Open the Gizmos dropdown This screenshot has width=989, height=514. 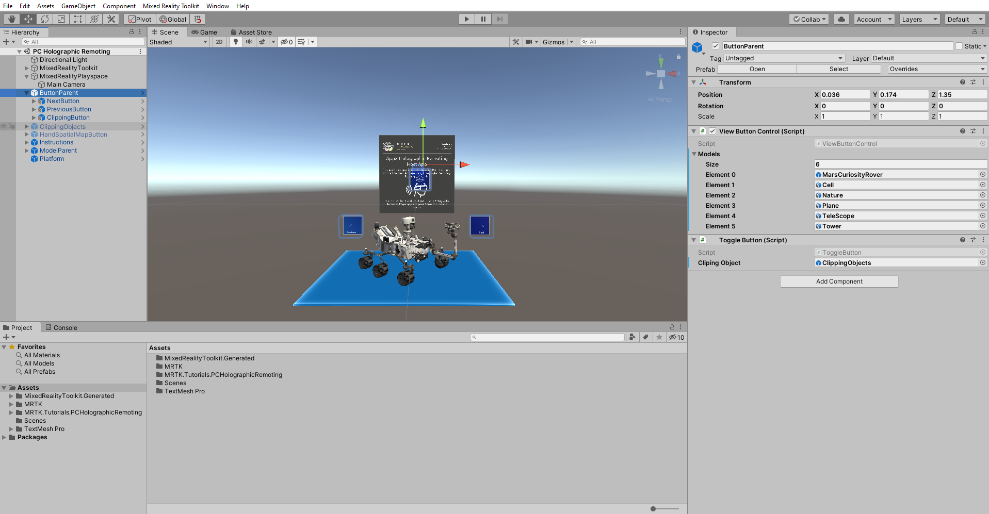pyautogui.click(x=558, y=42)
